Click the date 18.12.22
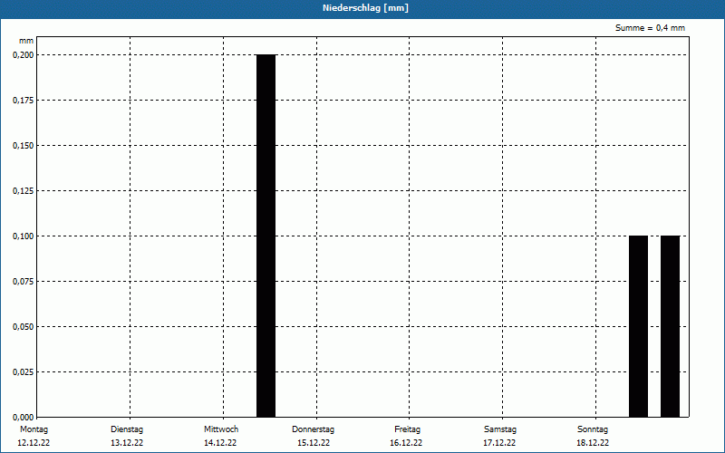 [593, 443]
